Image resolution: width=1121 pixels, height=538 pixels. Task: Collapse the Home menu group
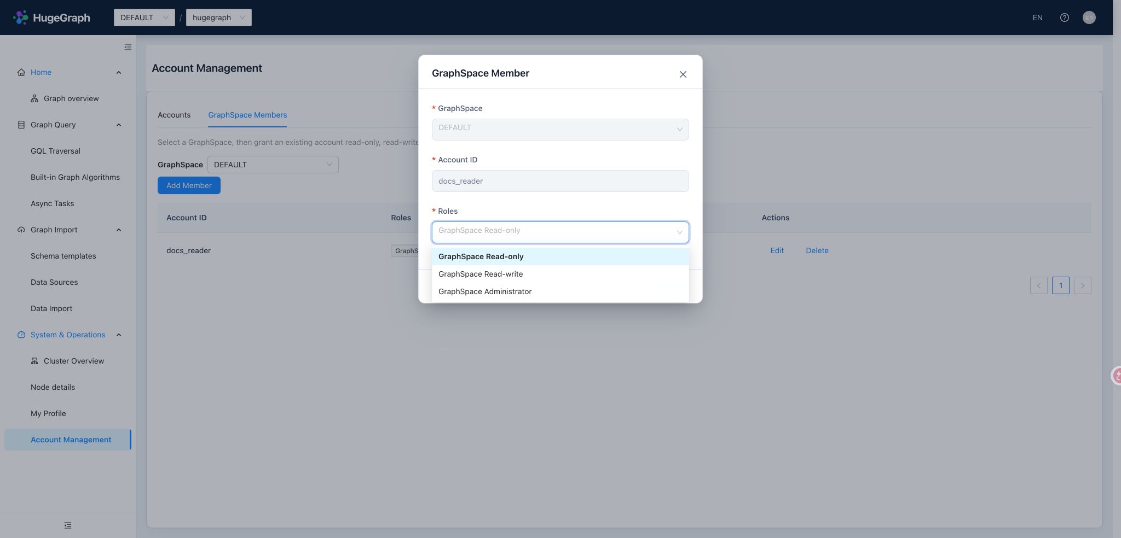click(119, 72)
